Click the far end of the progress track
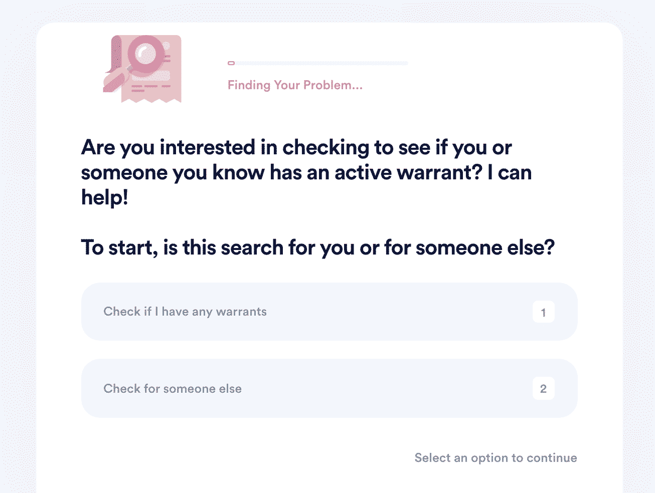 406,63
